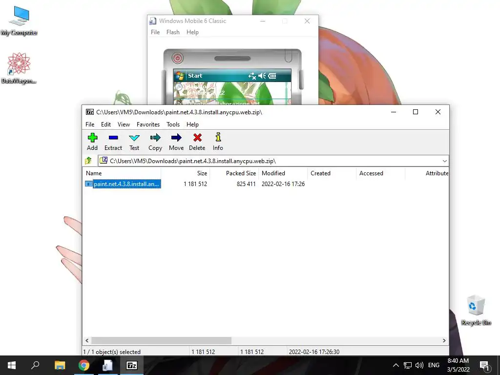Tap the emulator battery status icon
The image size is (500, 375).
tap(272, 76)
